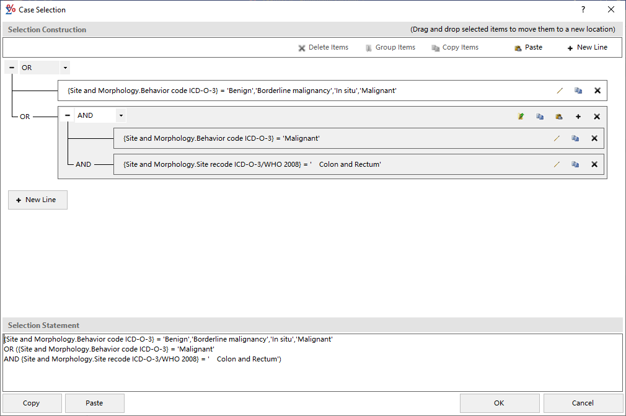The width and height of the screenshot is (626, 416).
Task: Click the Copy Items toolbar icon
Action: [436, 47]
